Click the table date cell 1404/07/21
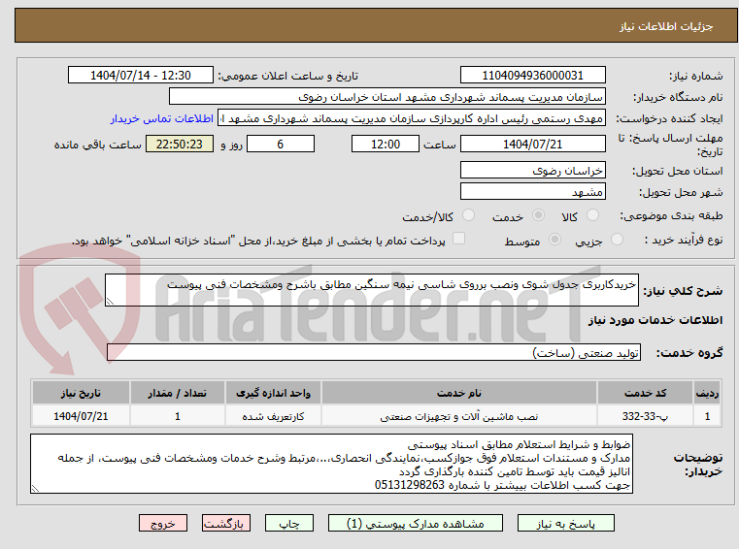 [81, 416]
